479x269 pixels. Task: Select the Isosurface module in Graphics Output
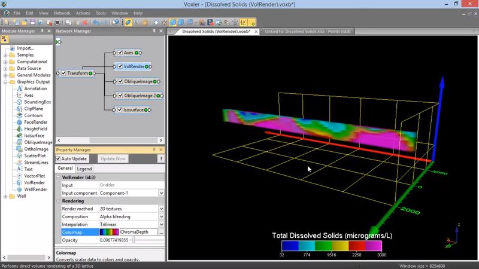(x=34, y=136)
